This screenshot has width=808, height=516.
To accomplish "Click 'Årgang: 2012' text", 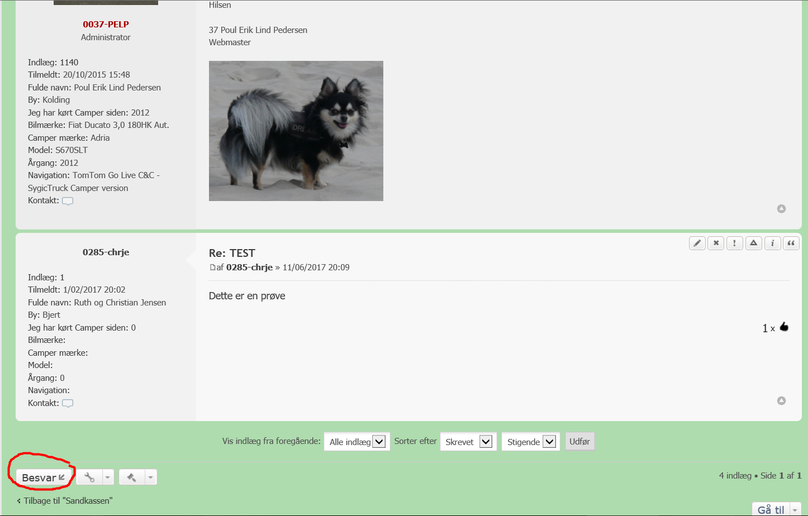I will [53, 163].
